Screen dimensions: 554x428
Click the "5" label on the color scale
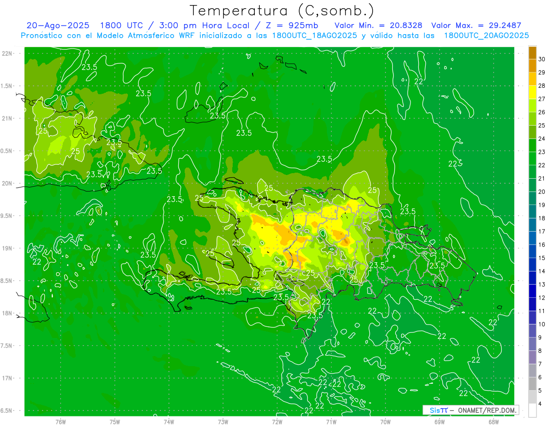pyautogui.click(x=540, y=390)
